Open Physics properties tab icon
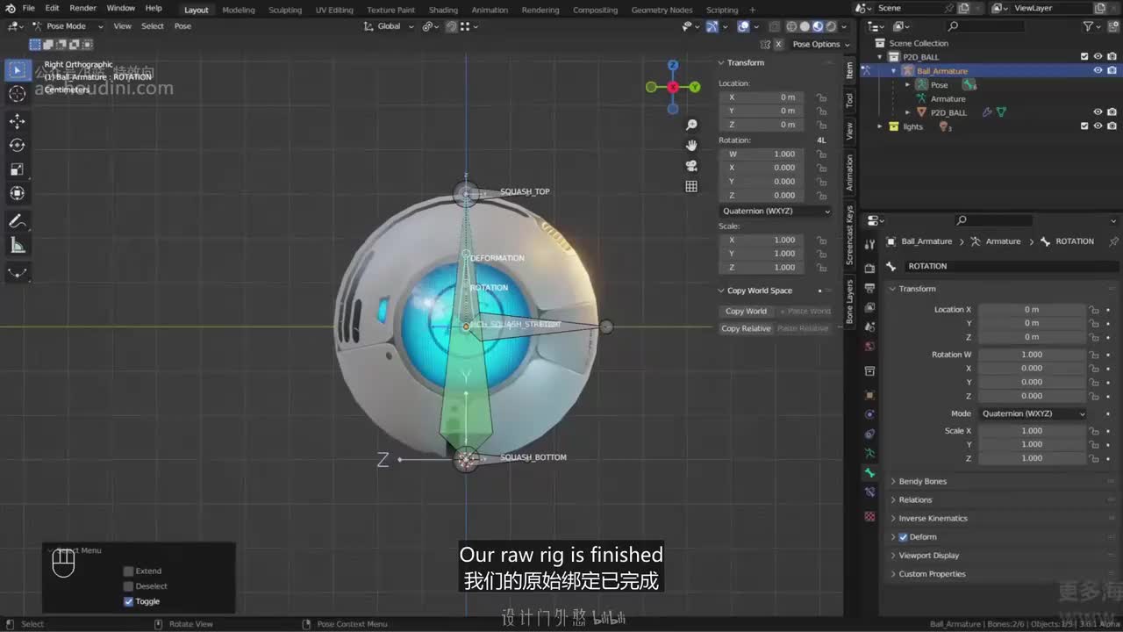This screenshot has height=632, width=1123. 869,414
